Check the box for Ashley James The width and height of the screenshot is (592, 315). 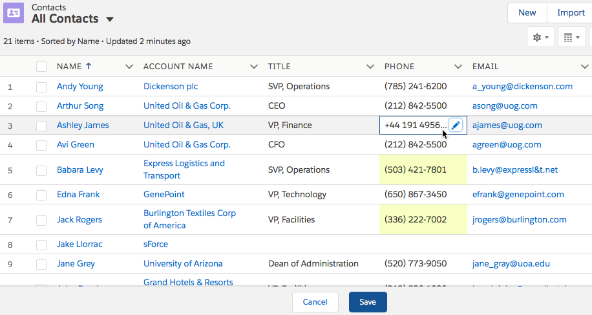pyautogui.click(x=41, y=125)
